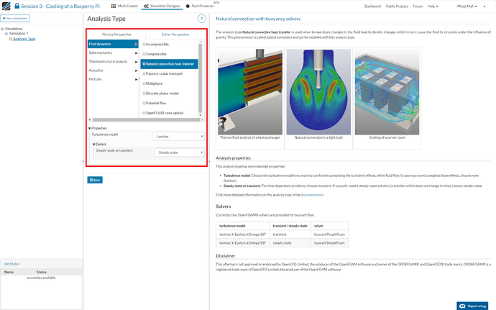The height and width of the screenshot is (310, 496).
Task: Open the Simulation Designer tab
Action: 162,6
